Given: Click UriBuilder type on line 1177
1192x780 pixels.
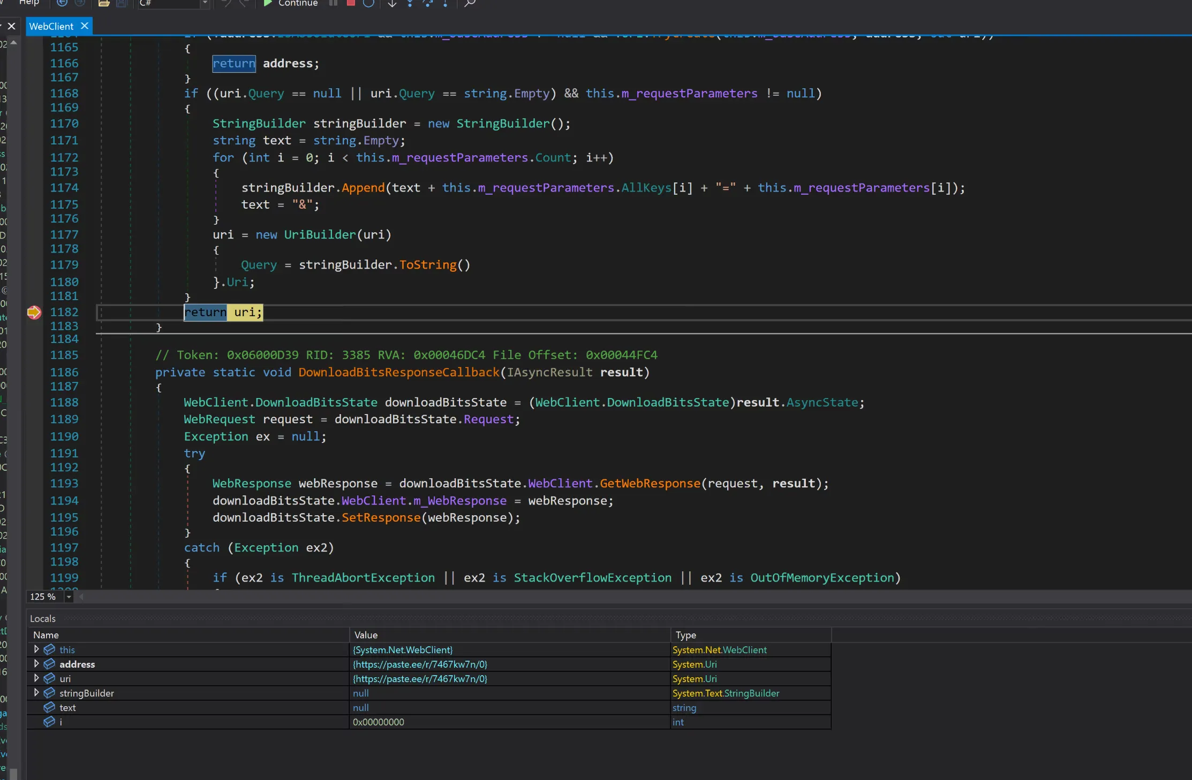Looking at the screenshot, I should point(320,235).
